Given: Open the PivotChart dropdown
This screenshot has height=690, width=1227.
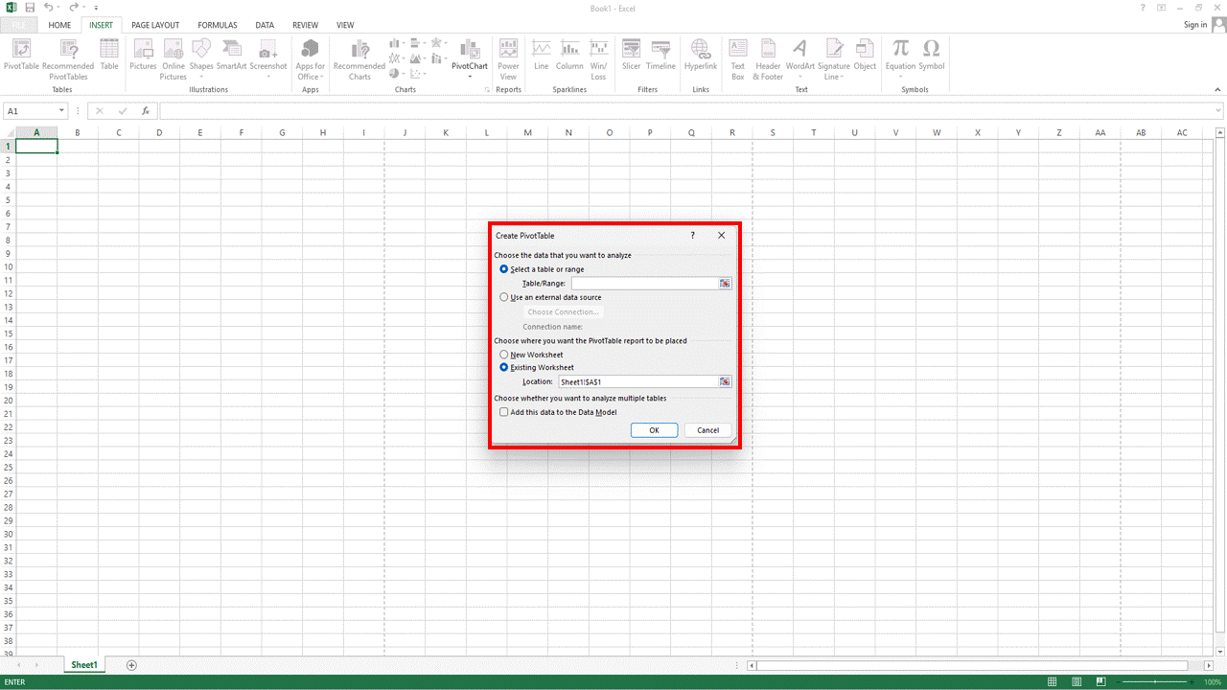Looking at the screenshot, I should point(470,77).
